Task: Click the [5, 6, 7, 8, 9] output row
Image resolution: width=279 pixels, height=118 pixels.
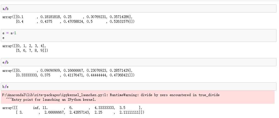Action: 31,50
